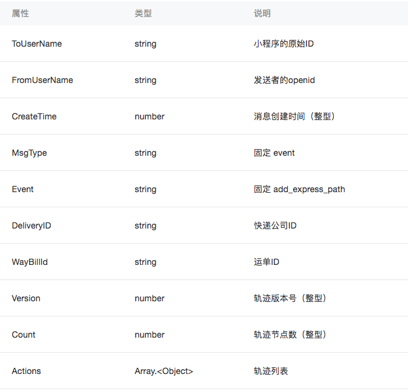Click the Array.<Object> type cell

coord(164,371)
